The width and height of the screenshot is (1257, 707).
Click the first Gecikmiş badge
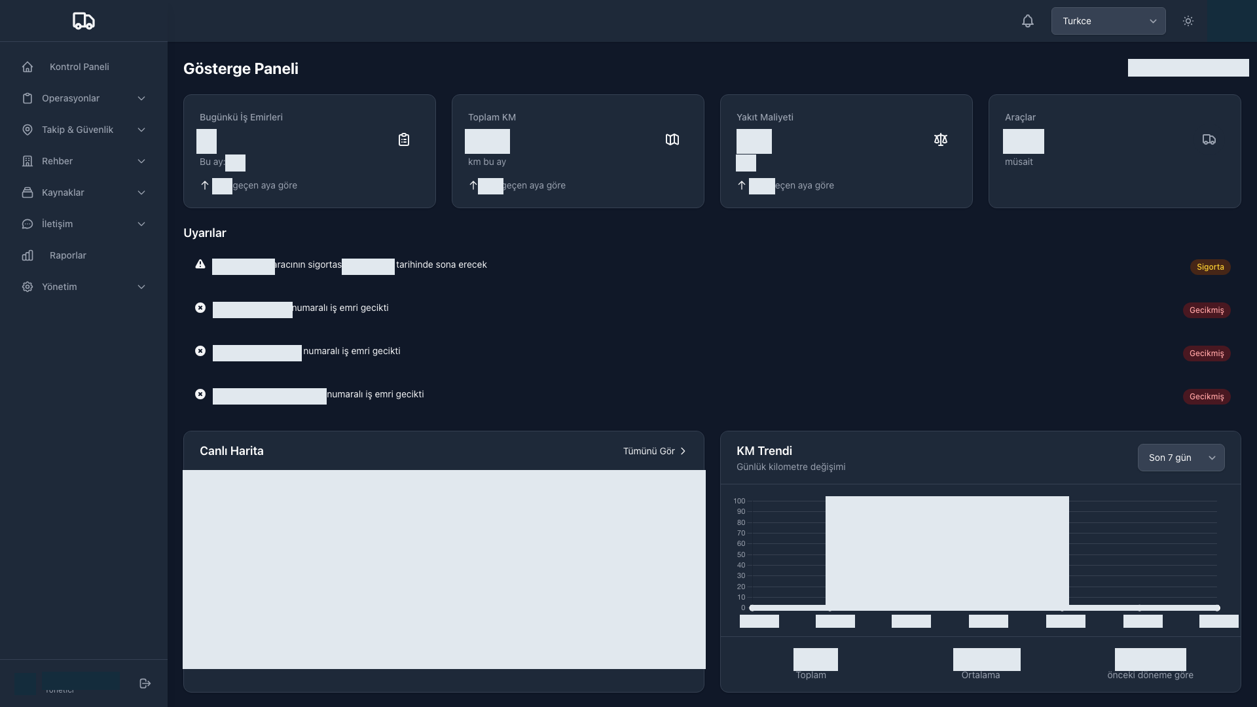click(1207, 310)
